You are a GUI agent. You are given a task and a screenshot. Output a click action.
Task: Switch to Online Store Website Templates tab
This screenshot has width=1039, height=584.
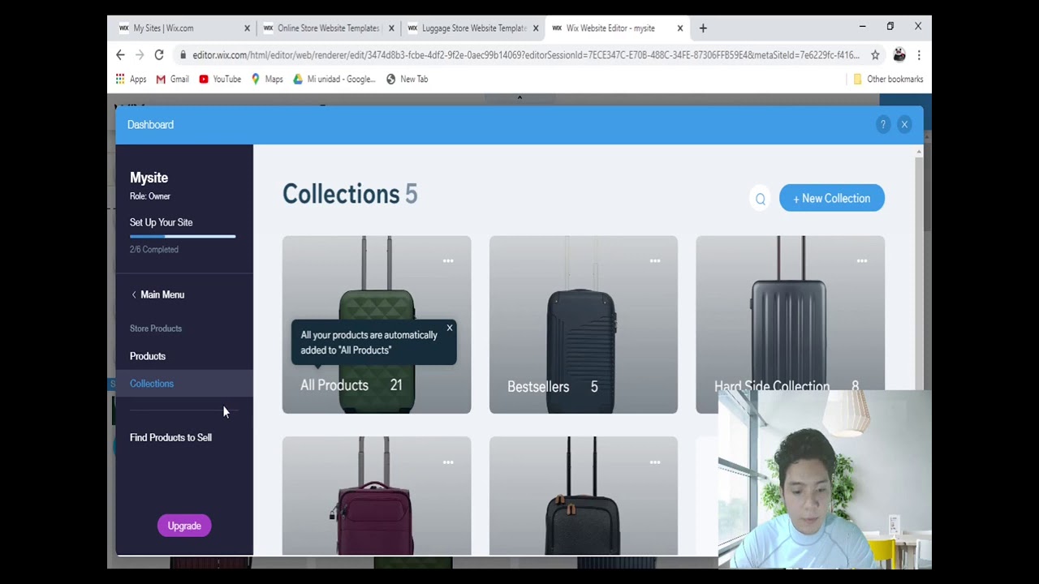point(328,28)
